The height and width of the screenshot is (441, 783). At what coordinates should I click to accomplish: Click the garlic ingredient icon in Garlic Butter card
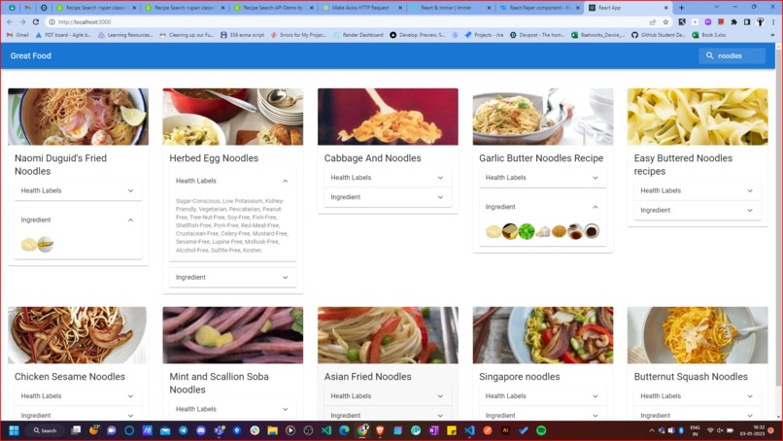click(543, 231)
